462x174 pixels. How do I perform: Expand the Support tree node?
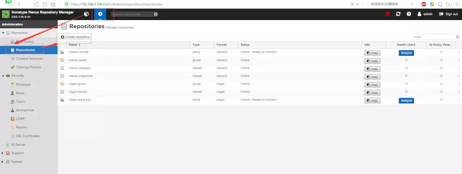[x=3, y=153]
